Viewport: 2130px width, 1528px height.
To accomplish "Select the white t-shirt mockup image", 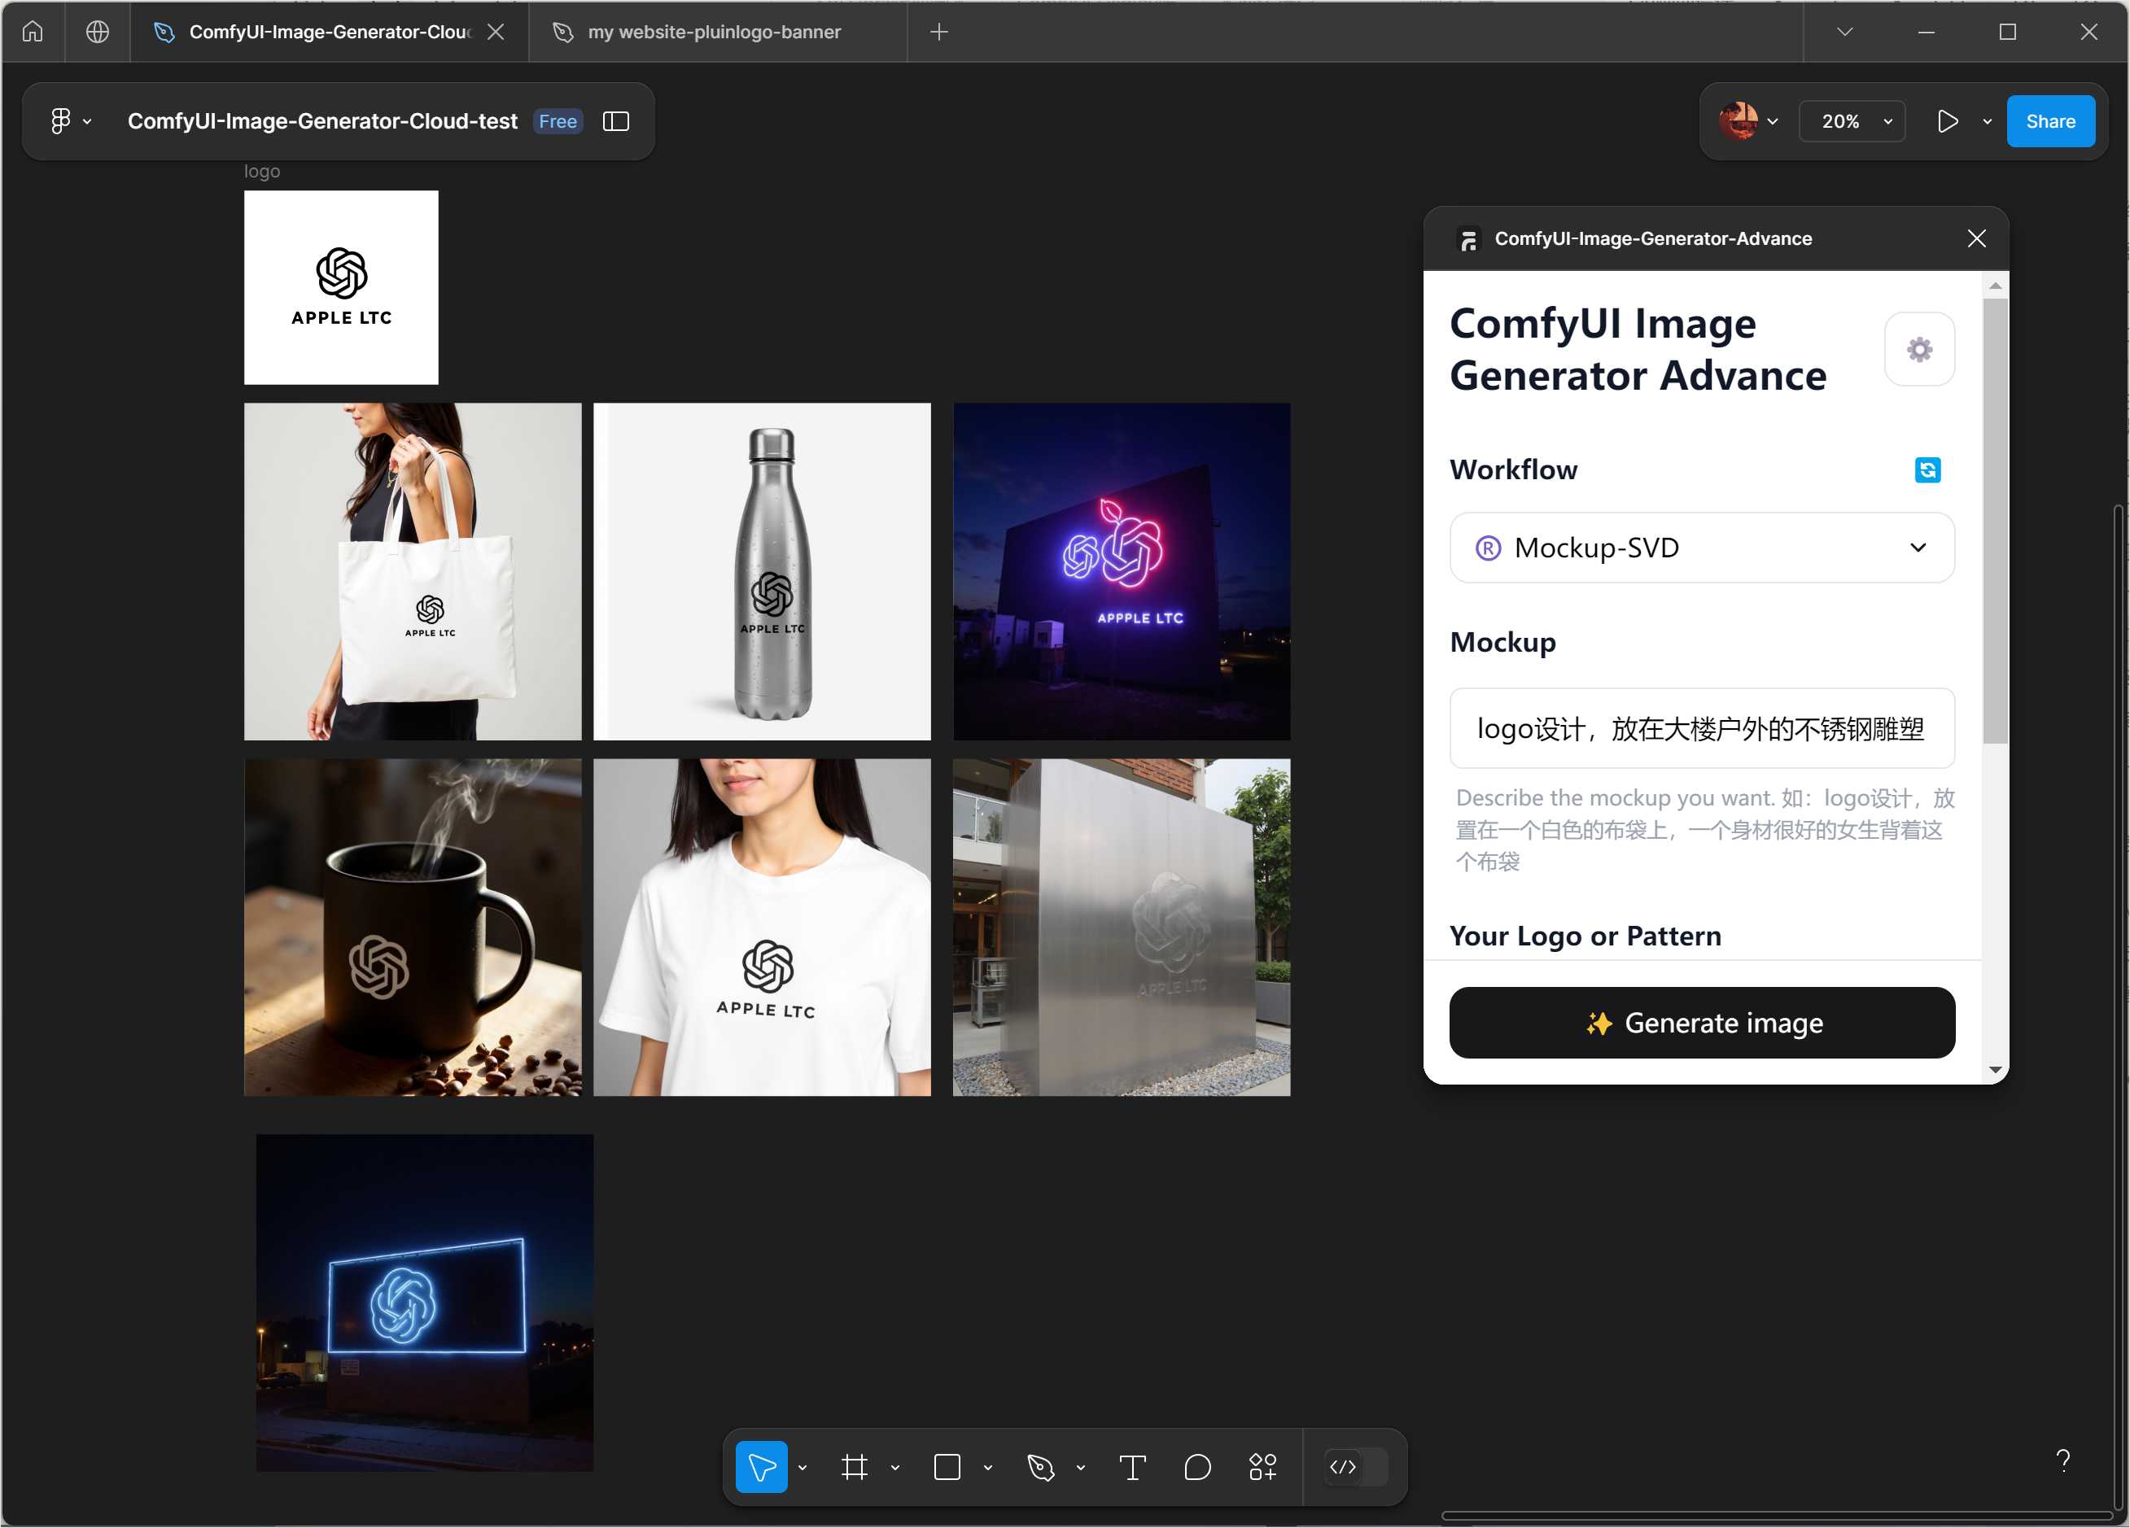I will point(762,928).
